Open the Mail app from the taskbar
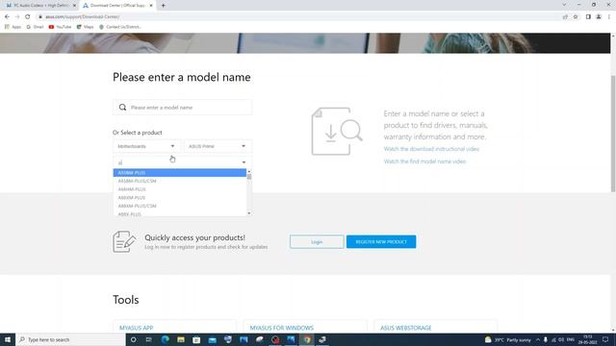This screenshot has width=616, height=346. point(212,339)
